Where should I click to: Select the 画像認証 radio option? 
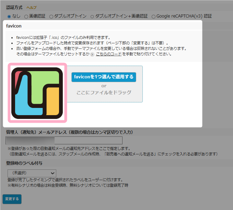click(x=26, y=16)
